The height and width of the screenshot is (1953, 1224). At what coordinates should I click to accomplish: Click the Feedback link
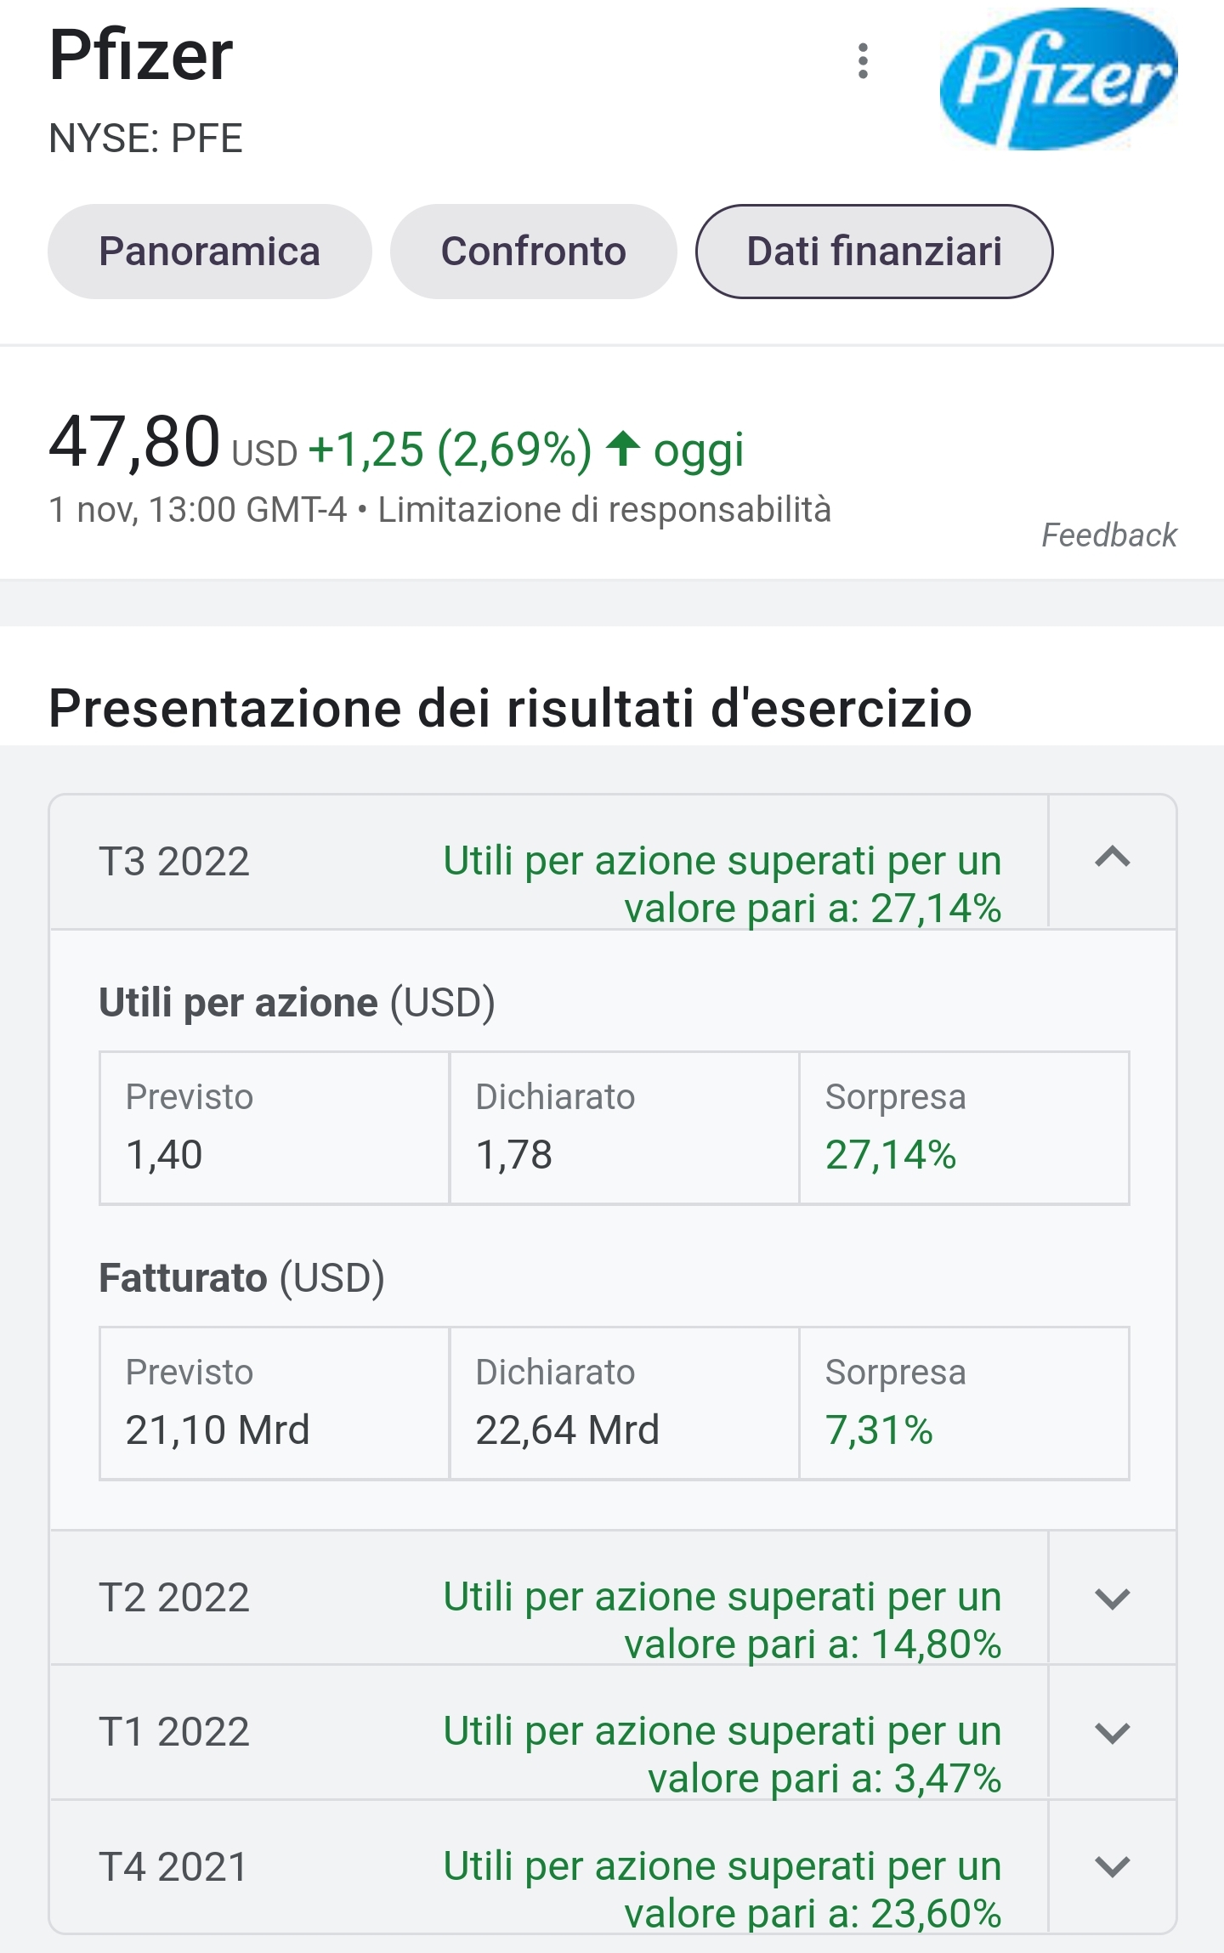pos(1109,535)
